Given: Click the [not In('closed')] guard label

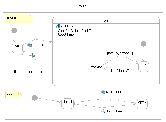Looking at the screenshot, I should pyautogui.click(x=120, y=53).
